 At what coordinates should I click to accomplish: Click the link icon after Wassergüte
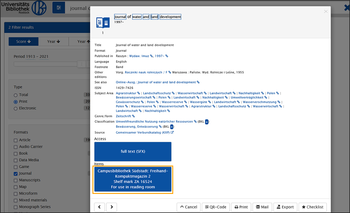210,102
